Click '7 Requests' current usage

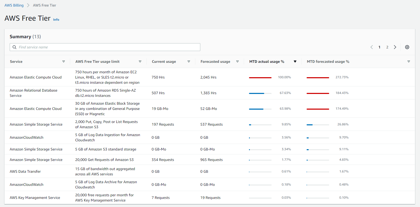161,198
